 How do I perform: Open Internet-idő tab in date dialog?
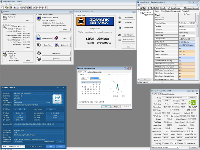point(97,72)
